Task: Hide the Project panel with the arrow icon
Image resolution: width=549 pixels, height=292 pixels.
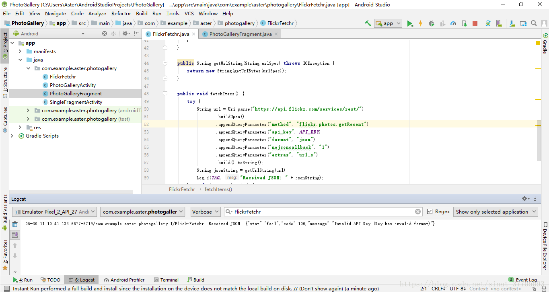Action: tap(136, 34)
